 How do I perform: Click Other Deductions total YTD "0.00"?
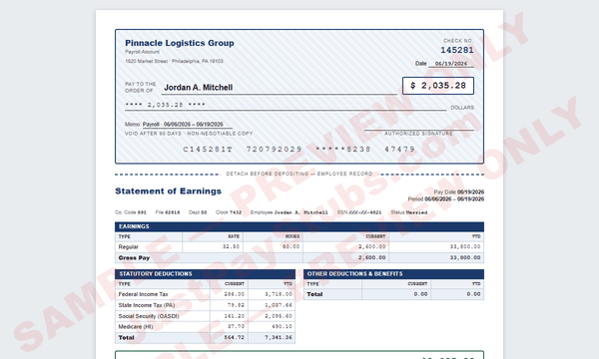[x=473, y=294]
